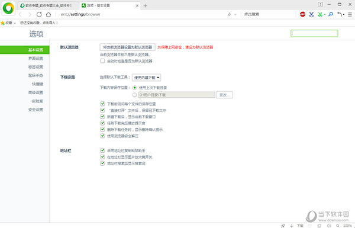Click the 点此搜索 search box

pos(268,14)
